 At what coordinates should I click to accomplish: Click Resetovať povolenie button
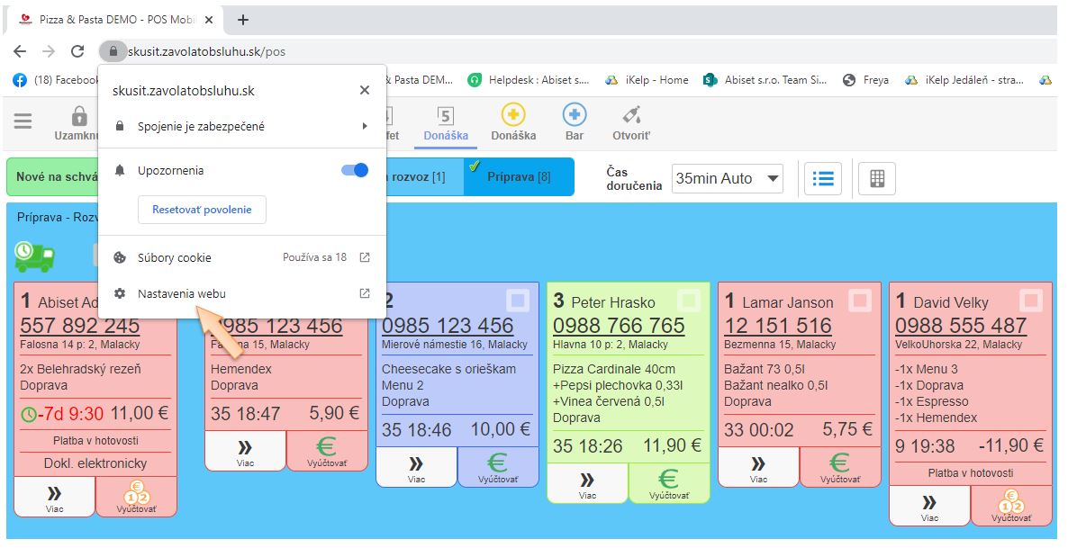click(x=202, y=210)
